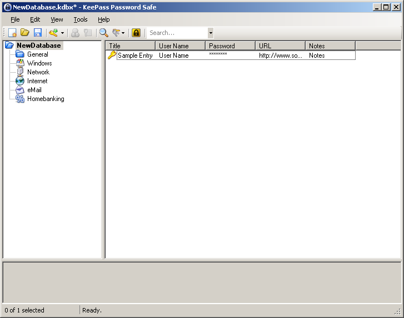Click the NewDatabase open folder icon
The width and height of the screenshot is (404, 318).
(x=9, y=46)
